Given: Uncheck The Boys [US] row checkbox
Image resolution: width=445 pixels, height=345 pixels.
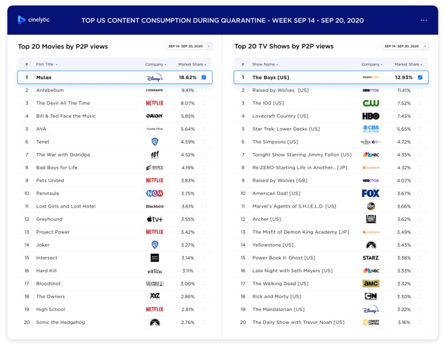Looking at the screenshot, I should pos(420,77).
